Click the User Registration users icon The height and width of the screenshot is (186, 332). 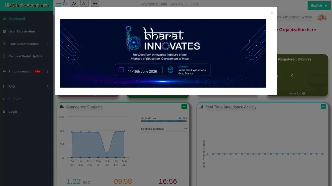pyautogui.click(x=4, y=31)
